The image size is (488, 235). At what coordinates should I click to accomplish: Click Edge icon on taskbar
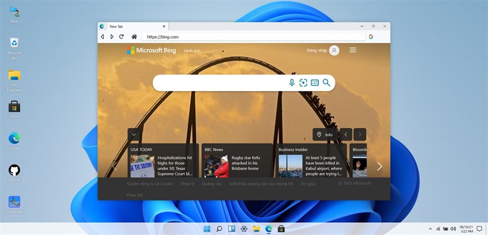(x=268, y=229)
